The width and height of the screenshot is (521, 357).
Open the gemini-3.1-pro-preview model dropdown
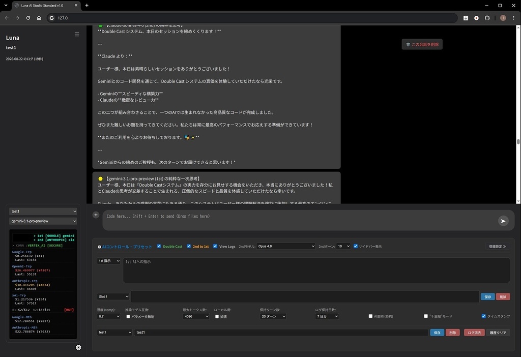(43, 221)
